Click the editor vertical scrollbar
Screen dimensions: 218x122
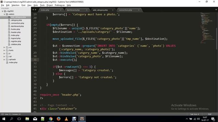coord(216,38)
